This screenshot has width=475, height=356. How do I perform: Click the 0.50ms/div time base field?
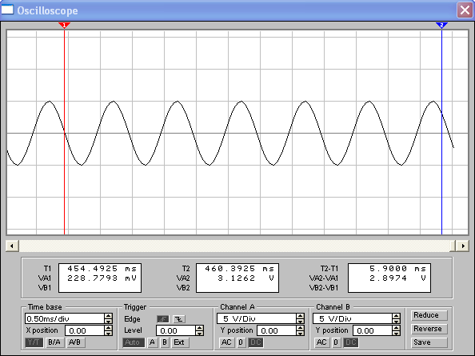[65, 318]
